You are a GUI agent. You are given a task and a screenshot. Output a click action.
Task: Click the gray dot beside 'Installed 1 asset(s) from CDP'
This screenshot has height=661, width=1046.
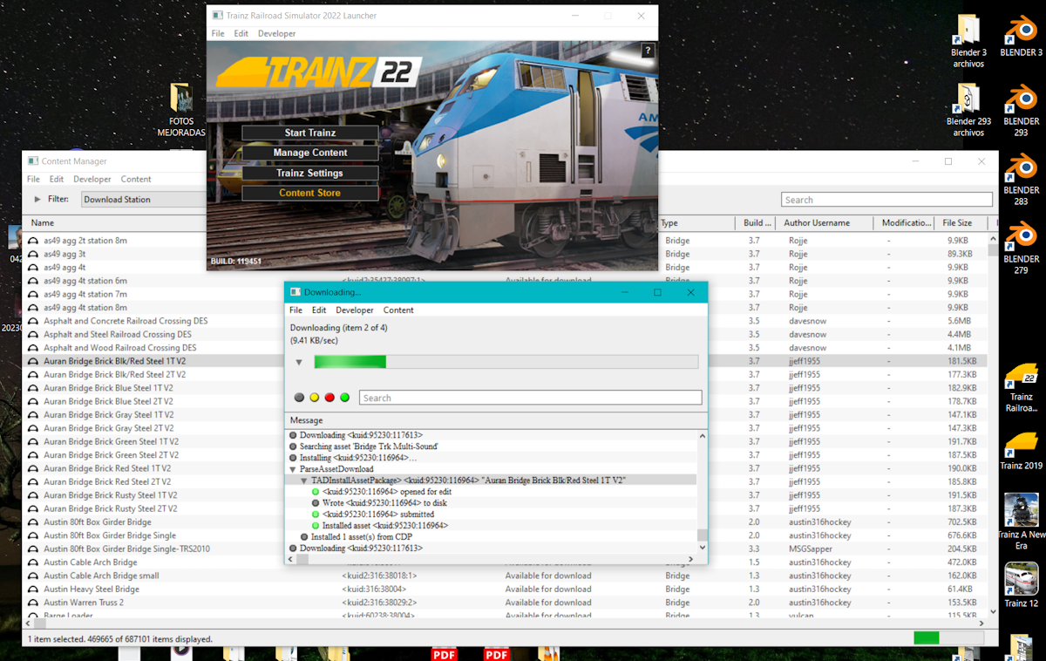[x=304, y=537]
